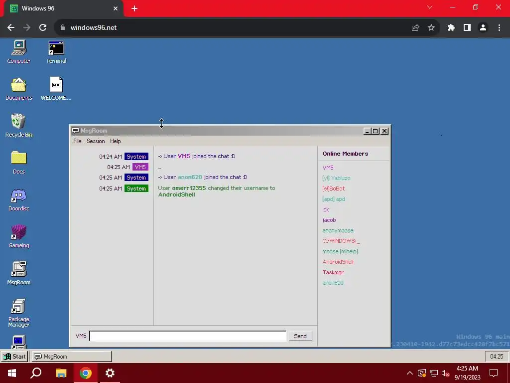
Task: Maximize the MsgRoom window
Action: (376, 131)
